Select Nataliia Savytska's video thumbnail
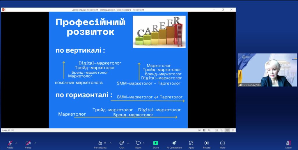The height and width of the screenshot is (150, 298). coord(267,70)
